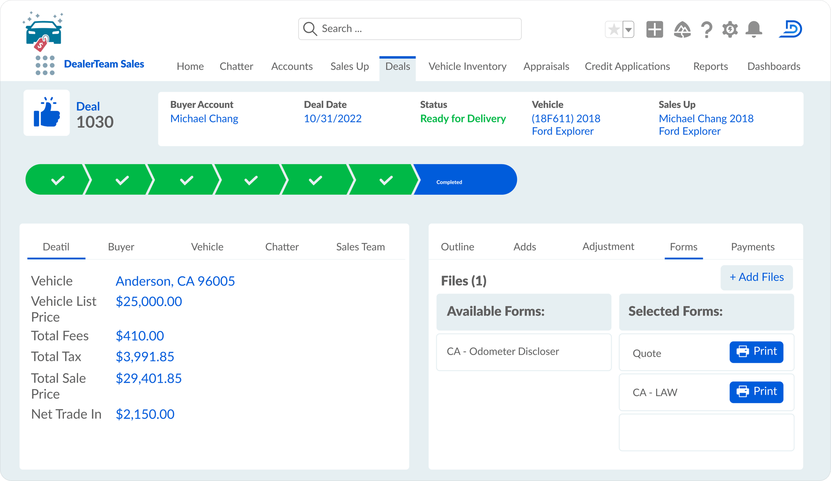Open the Vehicle Inventory tab
Image resolution: width=831 pixels, height=481 pixels.
click(467, 66)
